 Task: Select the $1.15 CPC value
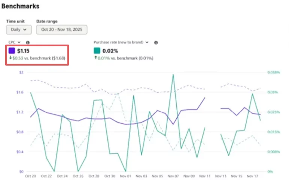point(23,51)
